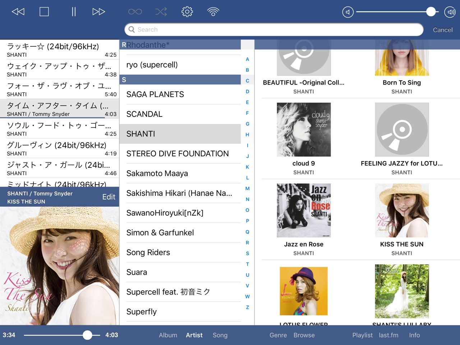This screenshot has width=460, height=345.
Task: Select artist Superfly
Action: click(x=180, y=312)
